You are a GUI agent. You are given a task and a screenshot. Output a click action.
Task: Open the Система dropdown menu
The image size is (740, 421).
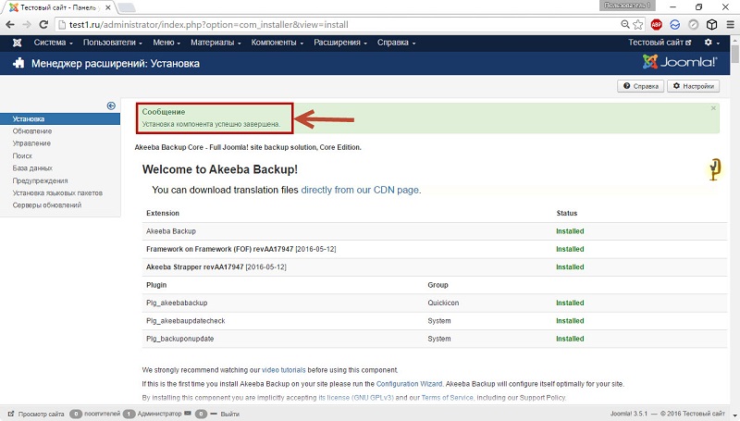53,43
